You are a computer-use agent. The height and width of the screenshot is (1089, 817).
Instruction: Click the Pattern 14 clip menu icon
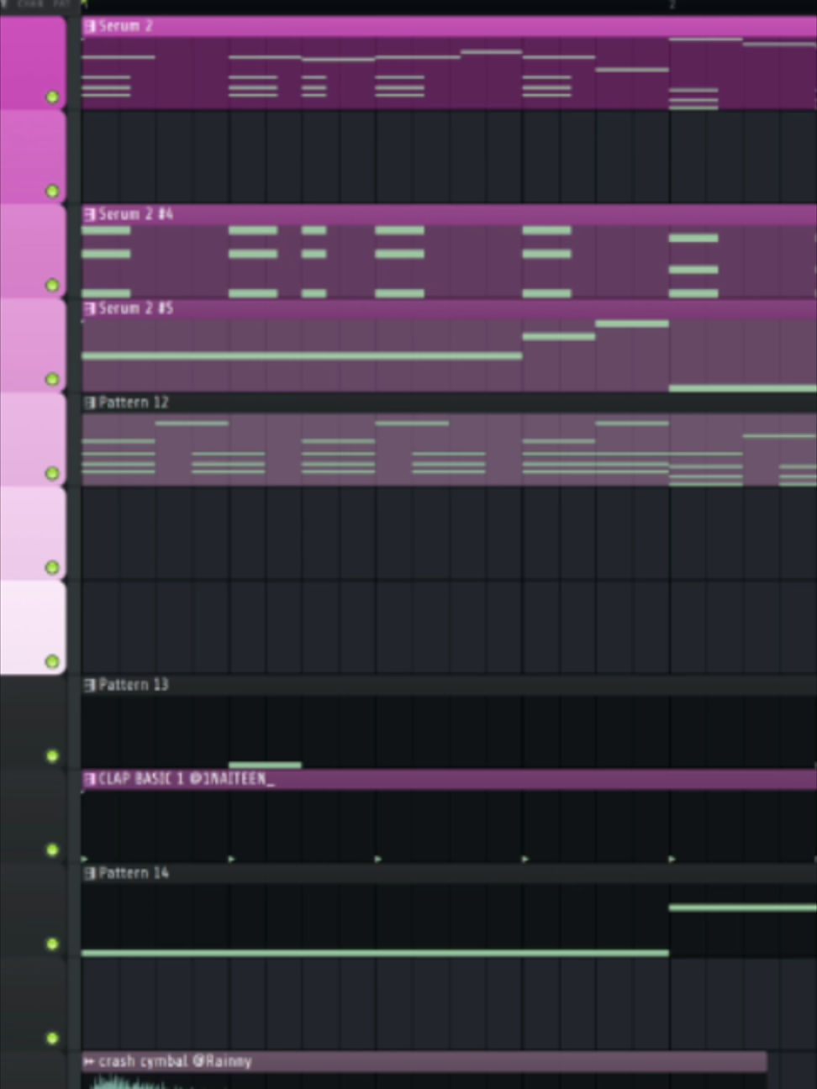pyautogui.click(x=89, y=873)
